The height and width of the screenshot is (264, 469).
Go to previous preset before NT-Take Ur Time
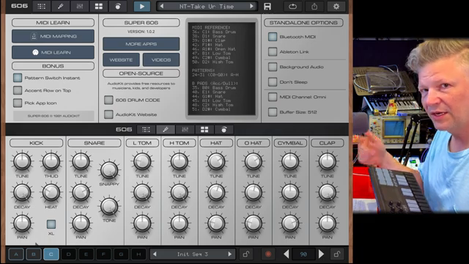click(x=162, y=7)
